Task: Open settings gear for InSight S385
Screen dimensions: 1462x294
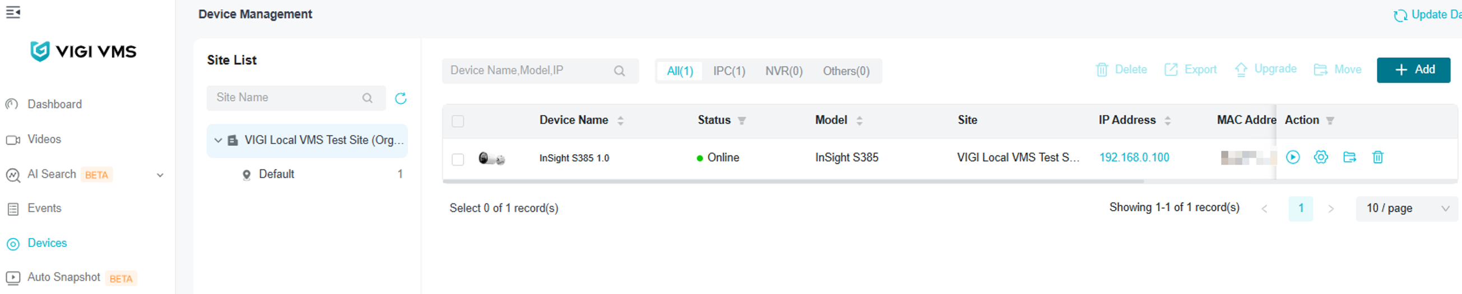Action: click(1321, 158)
